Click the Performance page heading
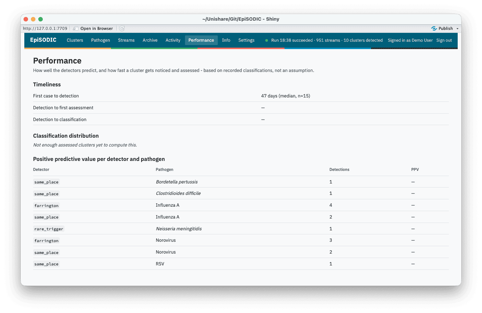Screen dimensions: 482x313 (57, 61)
